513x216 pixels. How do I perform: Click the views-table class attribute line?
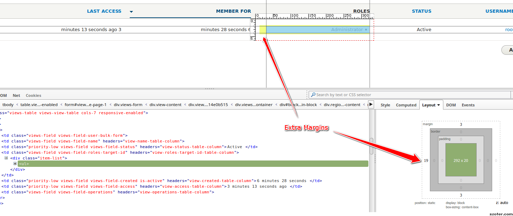(74, 113)
